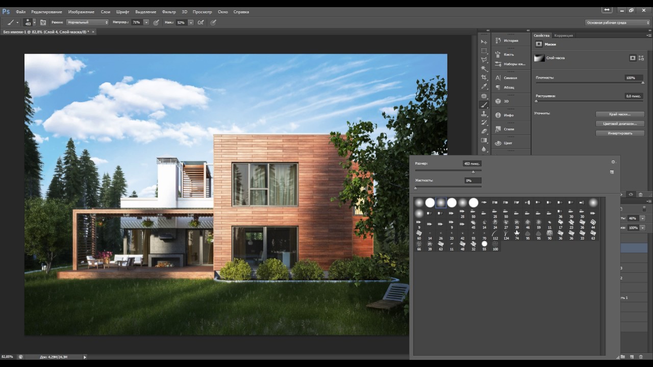Viewport: 653px width, 367px height.
Task: Open the opacity 71% dropdown arrow
Action: [x=146, y=22]
